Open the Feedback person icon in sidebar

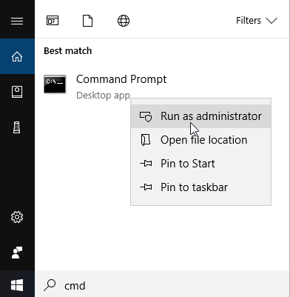click(x=17, y=253)
